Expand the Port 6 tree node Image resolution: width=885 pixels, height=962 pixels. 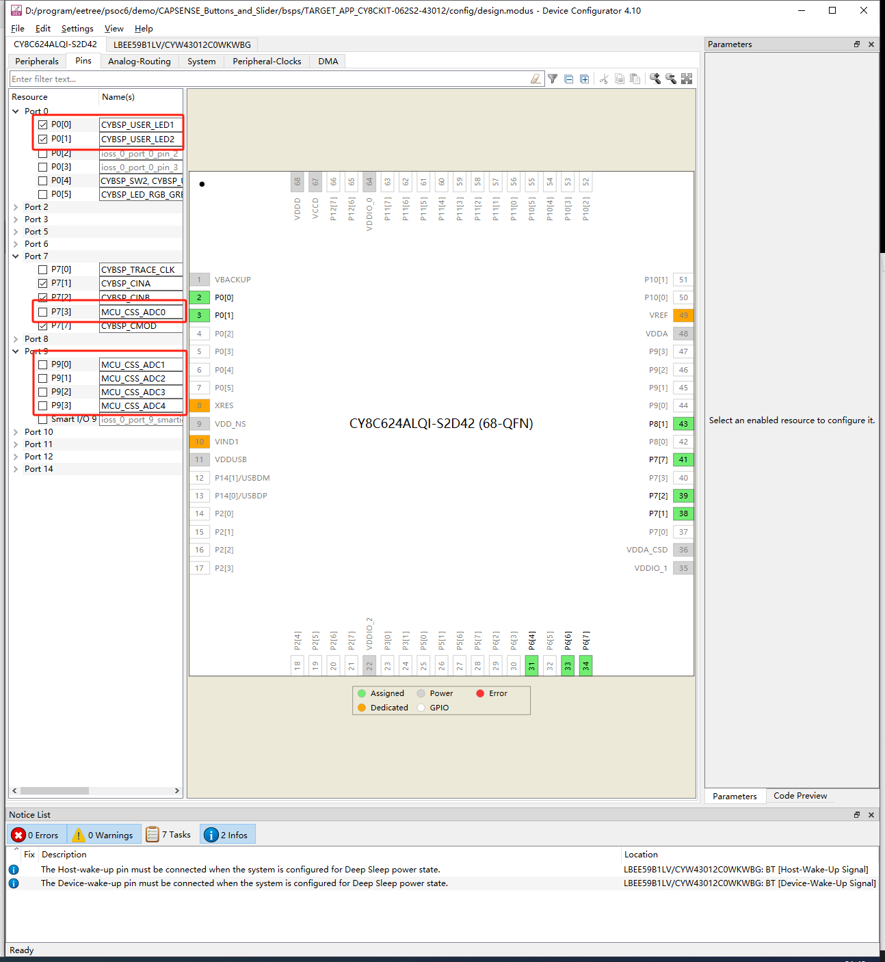(16, 244)
